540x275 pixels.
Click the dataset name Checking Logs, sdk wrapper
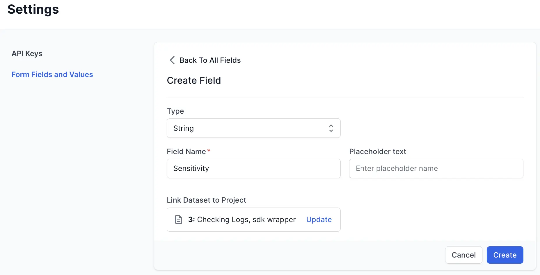(x=246, y=219)
